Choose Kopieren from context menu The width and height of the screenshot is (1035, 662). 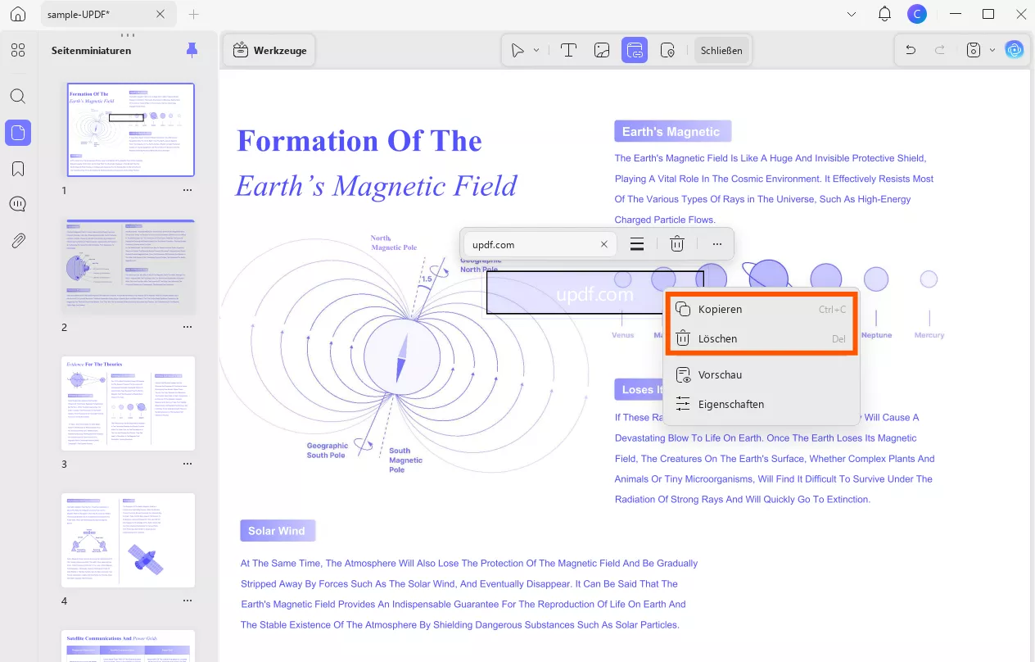[x=761, y=309]
